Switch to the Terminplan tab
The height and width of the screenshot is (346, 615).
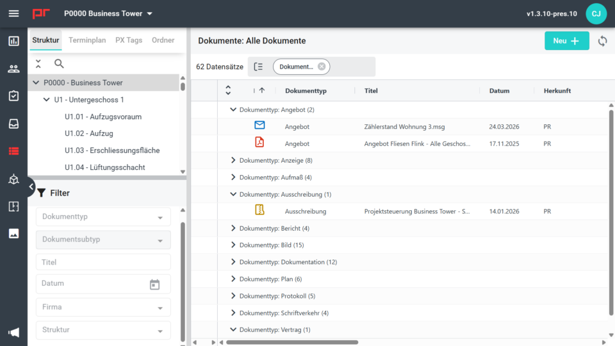pos(87,40)
